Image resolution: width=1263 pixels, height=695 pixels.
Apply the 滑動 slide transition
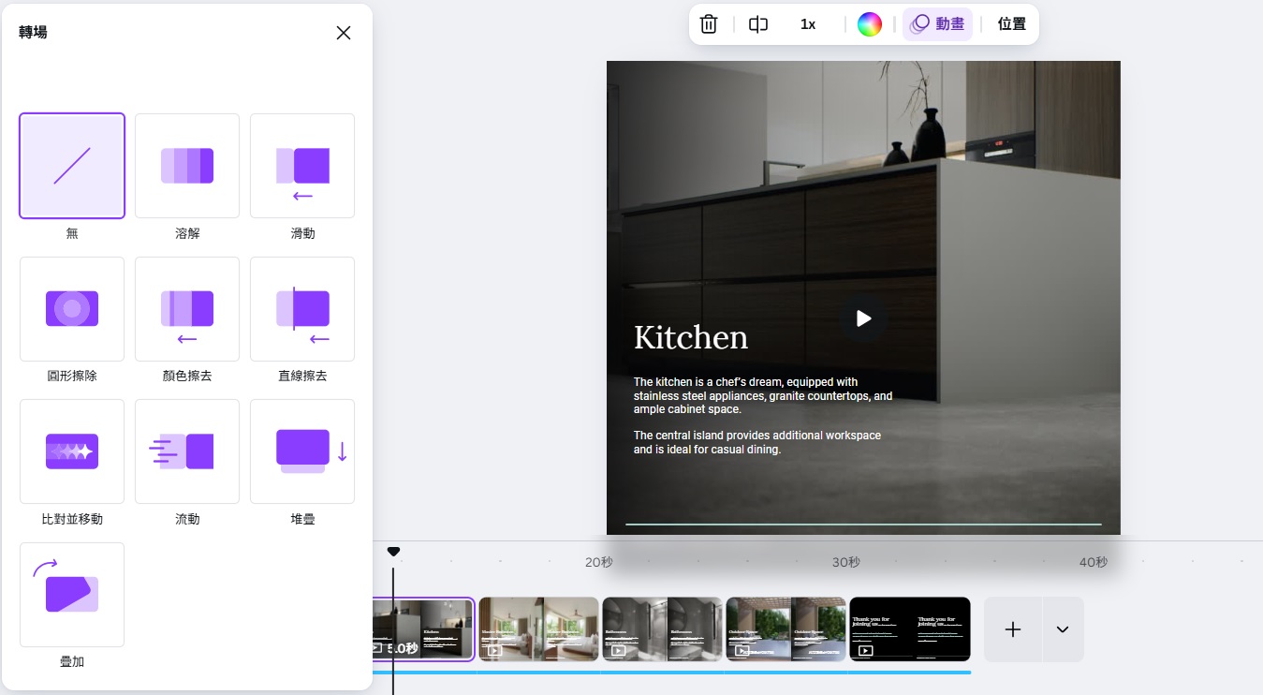tap(302, 166)
